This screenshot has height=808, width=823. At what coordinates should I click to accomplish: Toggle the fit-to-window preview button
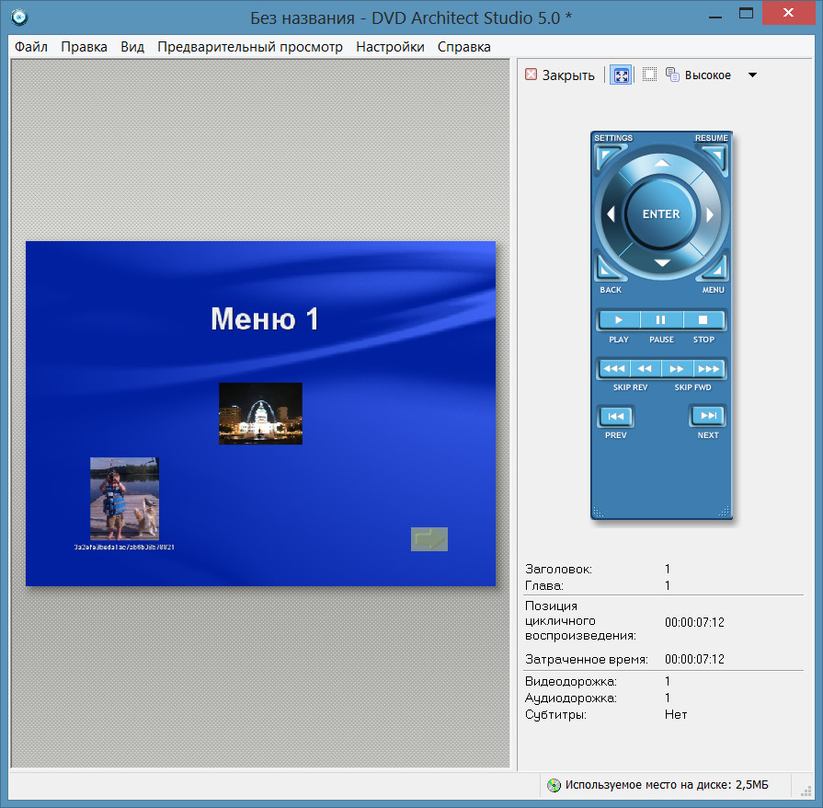(621, 75)
